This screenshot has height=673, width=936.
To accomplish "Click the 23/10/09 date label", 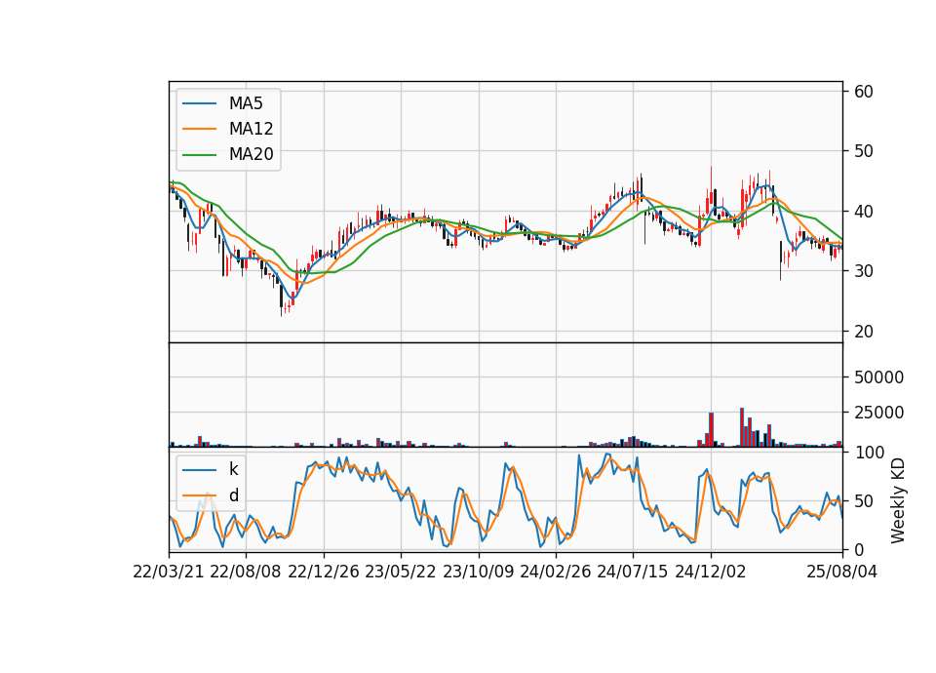I will click(478, 572).
